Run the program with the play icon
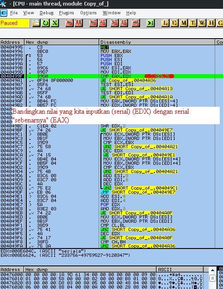223x289 pixels. click(70, 23)
